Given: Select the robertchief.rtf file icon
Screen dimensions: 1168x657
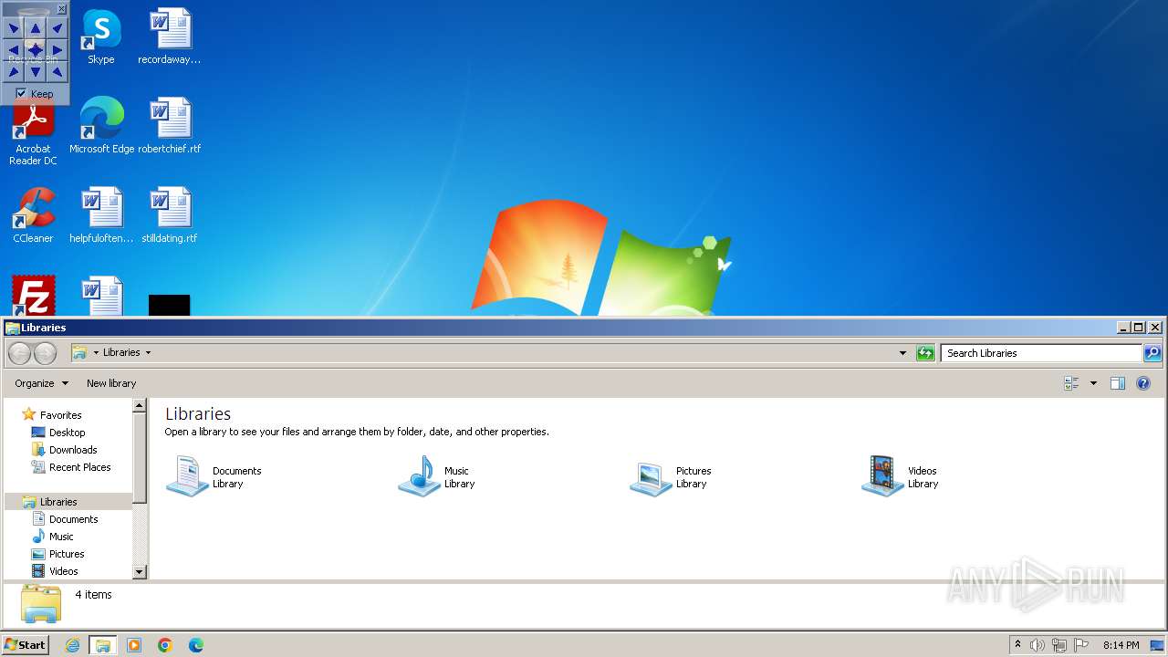Looking at the screenshot, I should click(x=170, y=126).
